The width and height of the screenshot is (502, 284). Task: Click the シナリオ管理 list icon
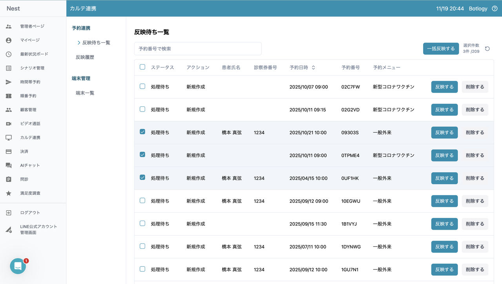click(x=9, y=68)
